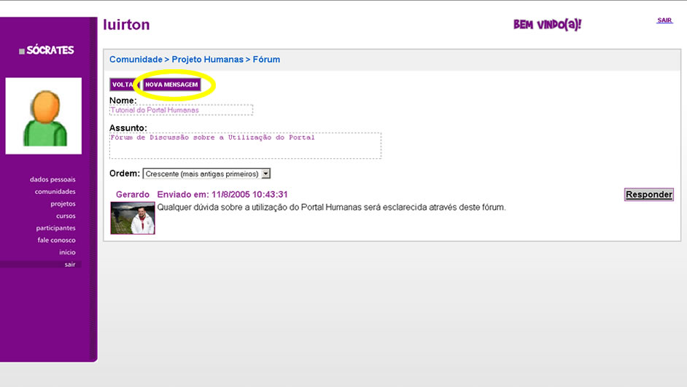The image size is (687, 387).
Task: Click the user avatar picture
Action: click(x=44, y=116)
